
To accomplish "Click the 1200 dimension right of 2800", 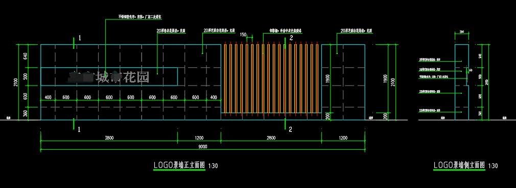I will 343,138.
